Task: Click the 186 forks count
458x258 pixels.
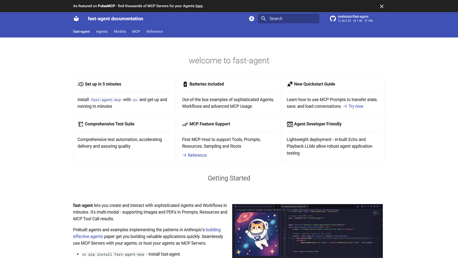Action: pos(369,21)
